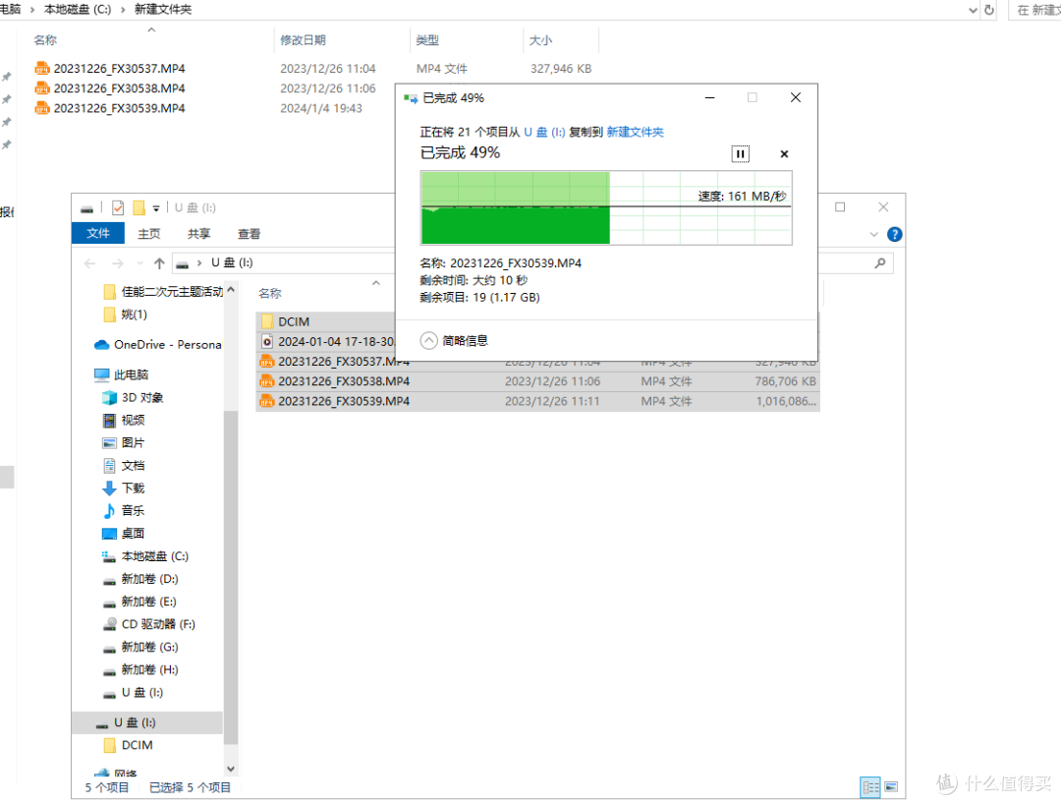Open the U 盘 (I:) source link

(x=544, y=132)
